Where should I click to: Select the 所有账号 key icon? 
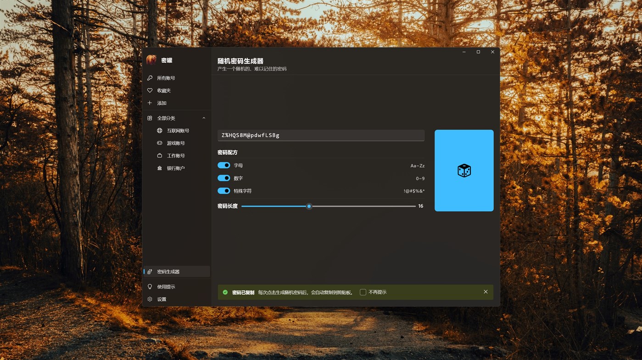[149, 77]
